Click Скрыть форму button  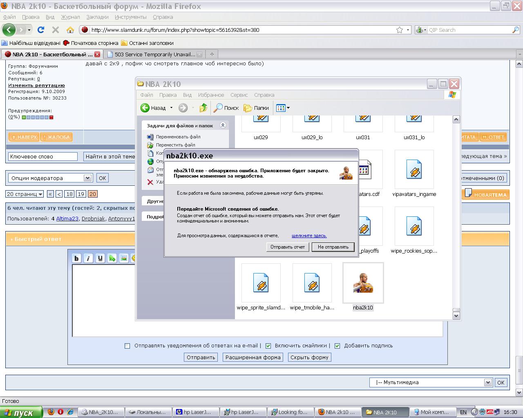pos(309,357)
